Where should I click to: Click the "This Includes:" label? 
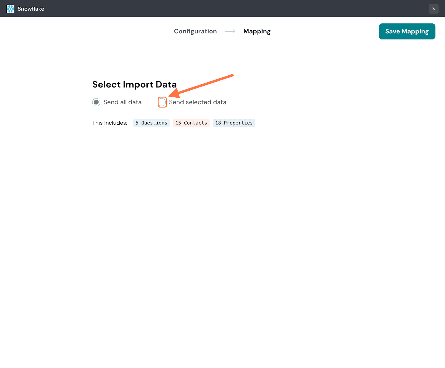110,123
